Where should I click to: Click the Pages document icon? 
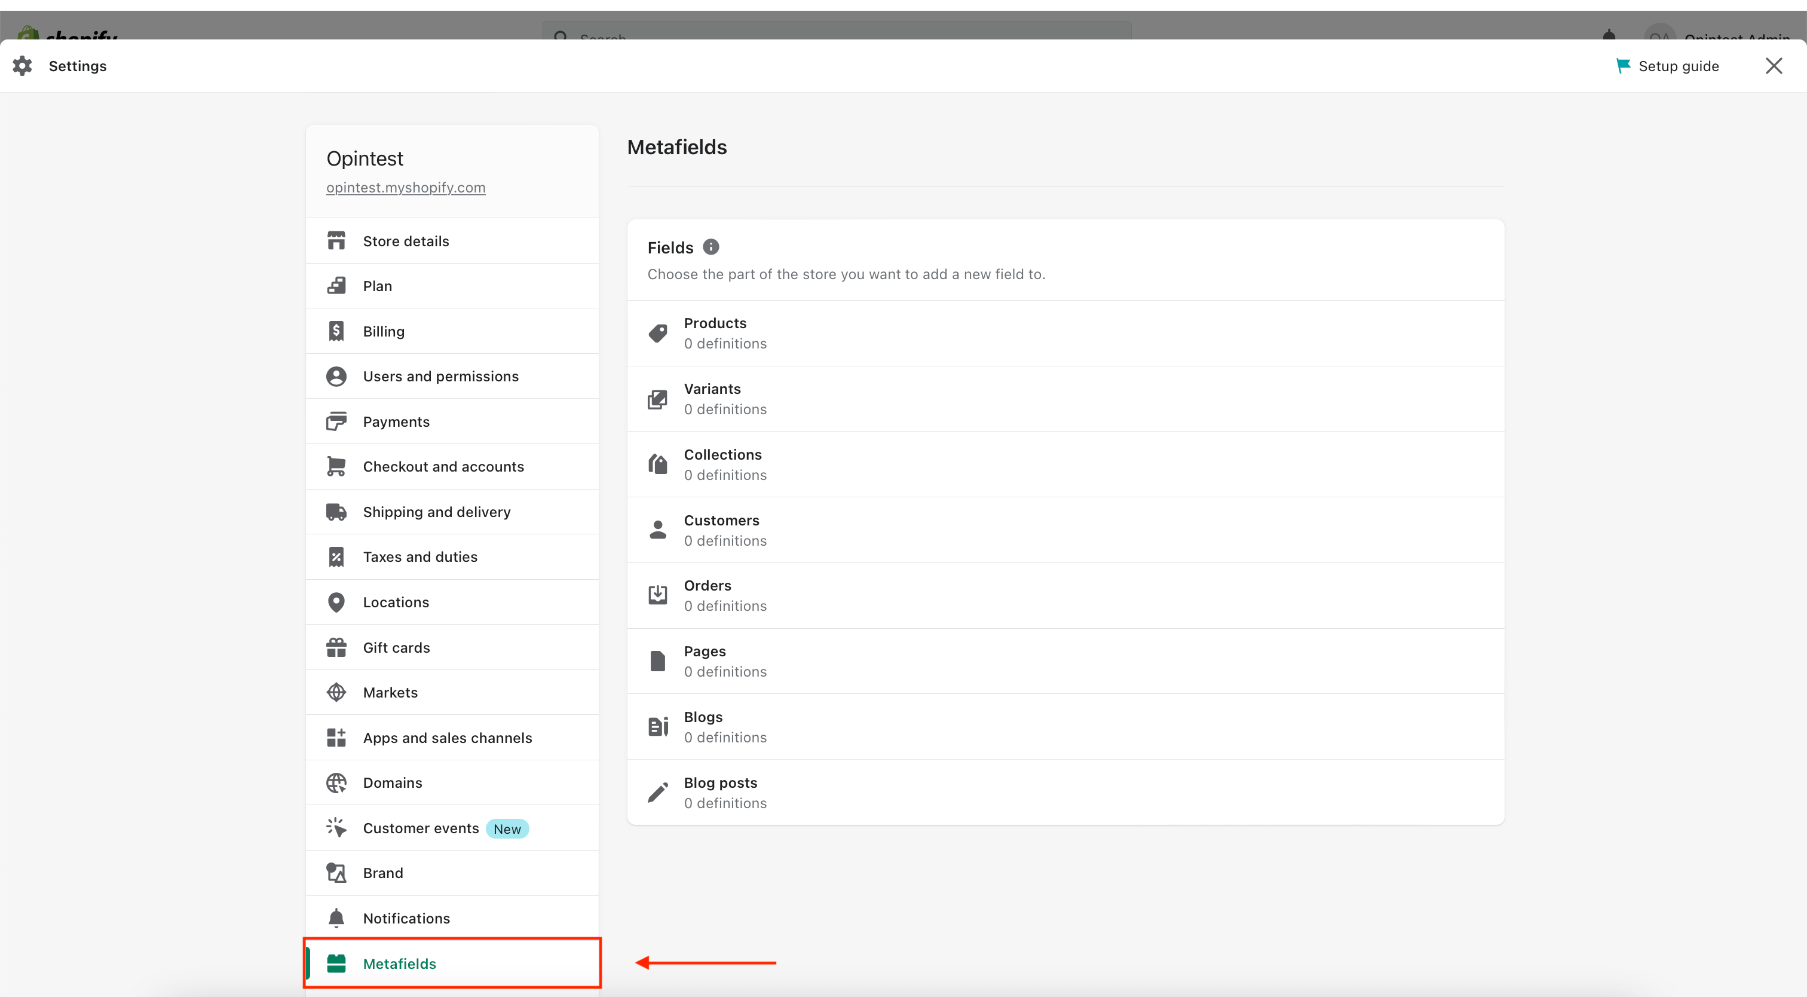click(657, 661)
